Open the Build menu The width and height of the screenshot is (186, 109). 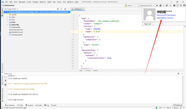[50, 2]
